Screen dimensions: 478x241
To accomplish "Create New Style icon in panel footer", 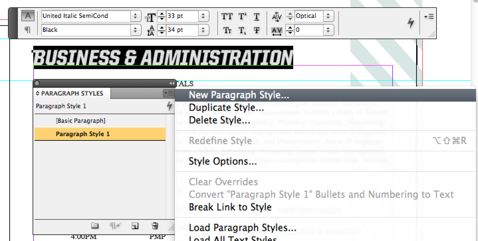I will tap(135, 226).
